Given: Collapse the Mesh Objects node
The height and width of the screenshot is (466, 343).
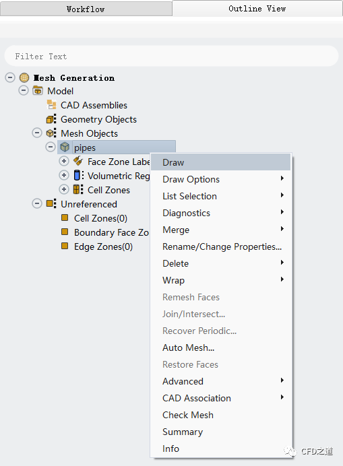Looking at the screenshot, I should (x=37, y=133).
